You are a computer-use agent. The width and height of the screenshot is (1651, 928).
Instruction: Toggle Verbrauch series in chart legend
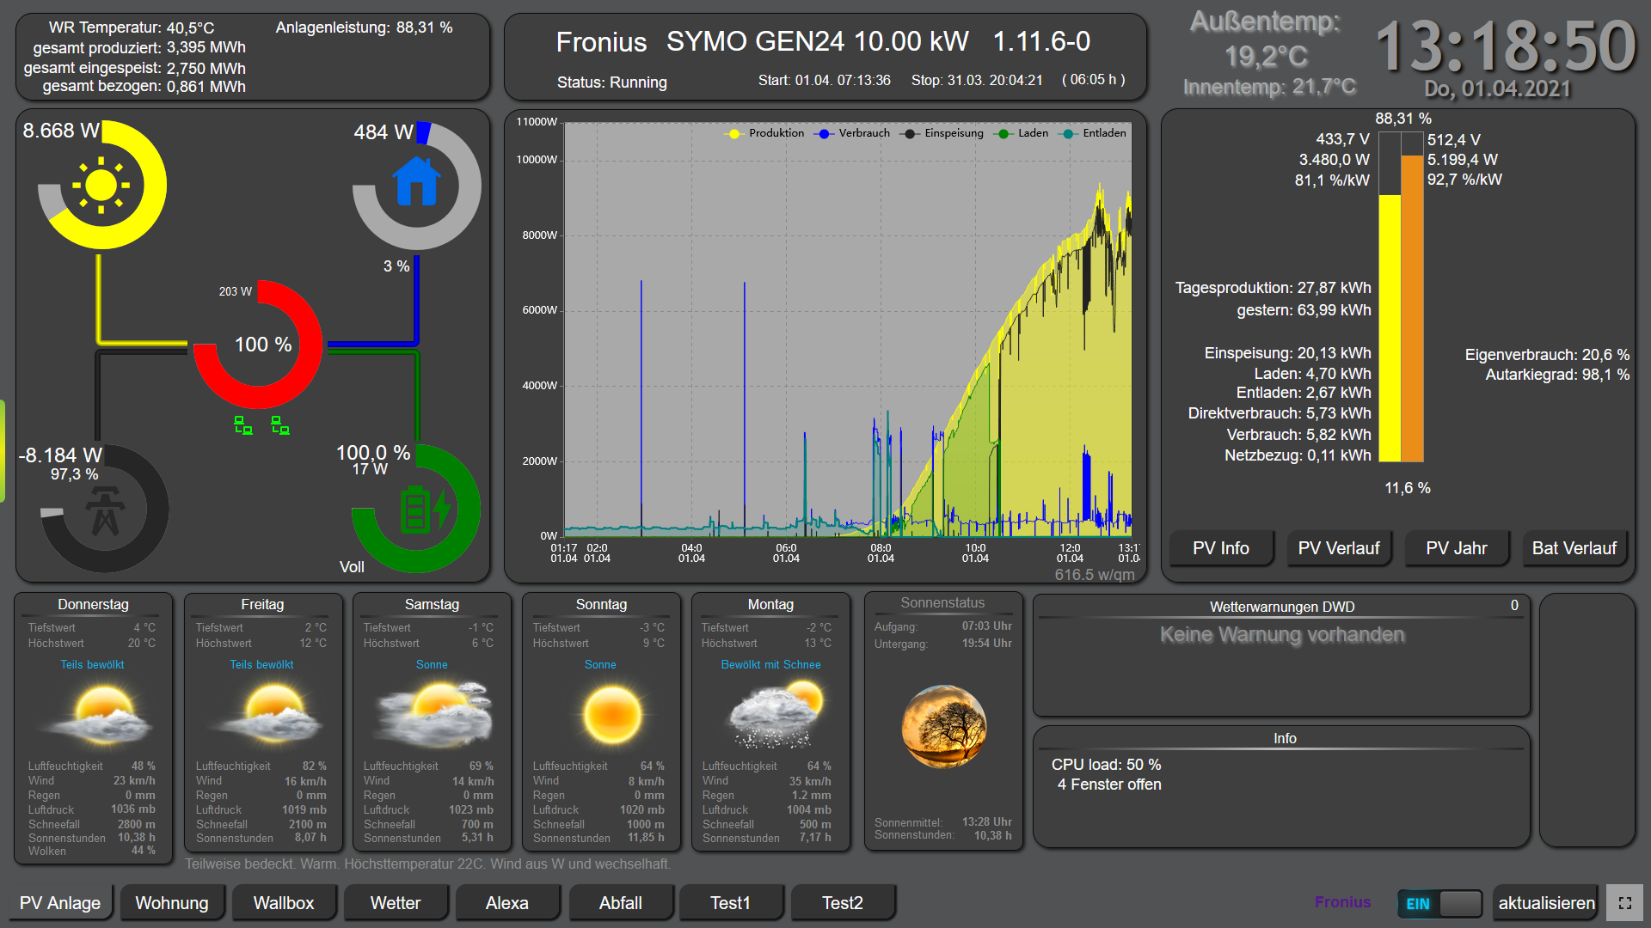(x=854, y=133)
